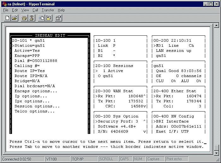Click the HyperTerminal title bar icon
221x163 pixels.
coord(4,4)
